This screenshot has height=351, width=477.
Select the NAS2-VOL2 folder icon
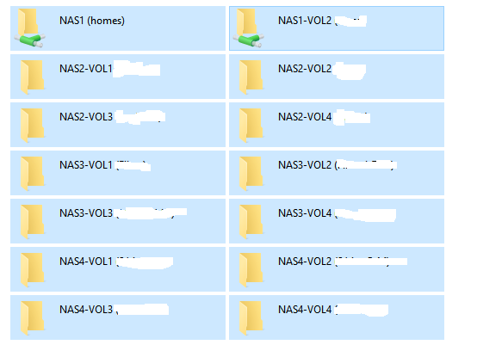(251, 77)
